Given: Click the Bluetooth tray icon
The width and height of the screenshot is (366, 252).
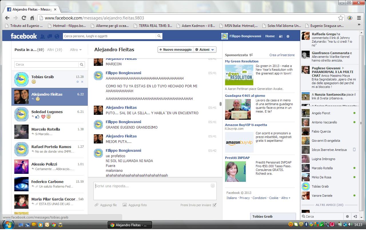Looking at the screenshot, I should (x=306, y=225).
